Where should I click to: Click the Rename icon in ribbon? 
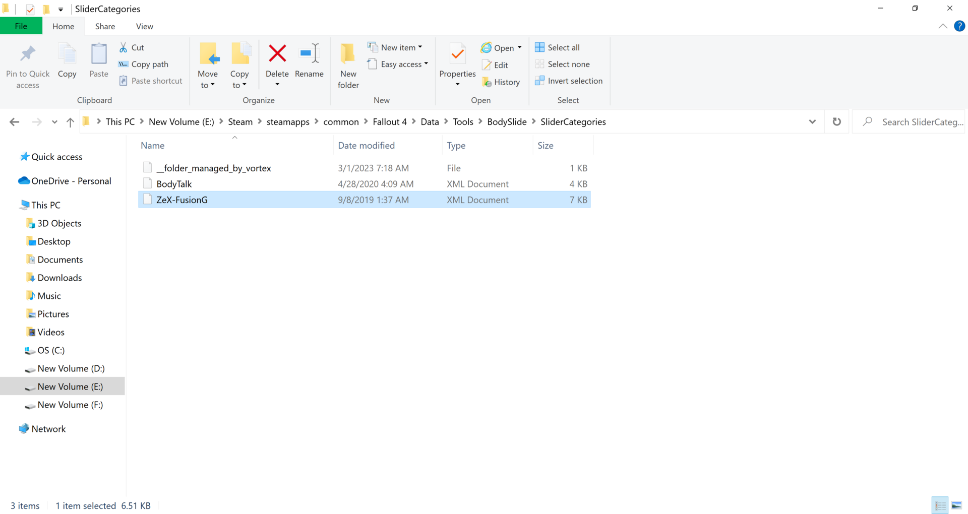coord(309,53)
